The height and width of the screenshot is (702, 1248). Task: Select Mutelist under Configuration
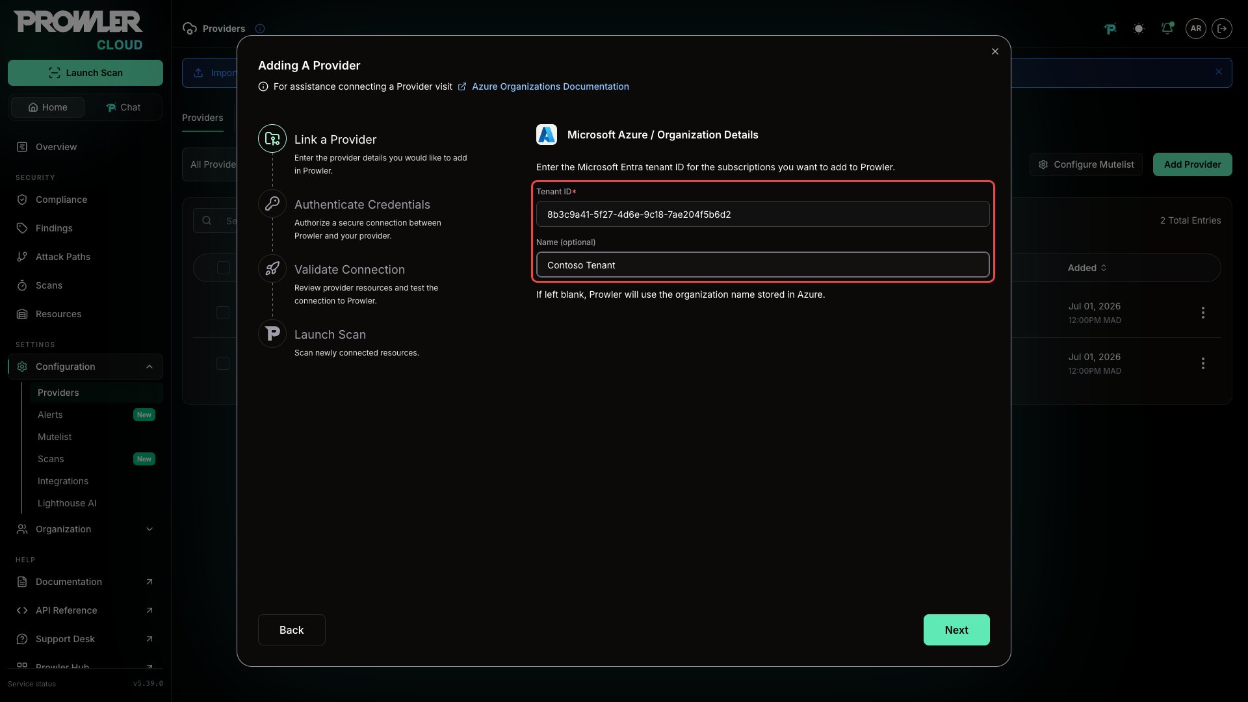coord(96,437)
